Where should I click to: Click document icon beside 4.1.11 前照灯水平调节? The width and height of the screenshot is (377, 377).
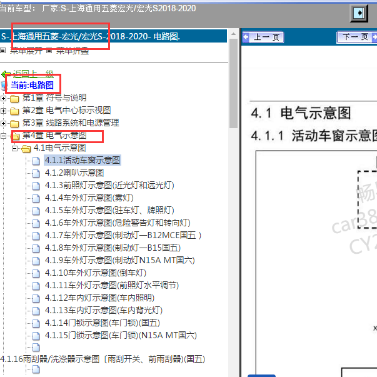(36, 286)
